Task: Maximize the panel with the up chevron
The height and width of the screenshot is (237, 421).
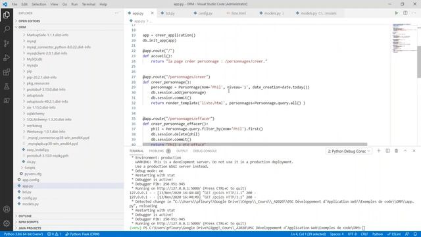Action: point(405,151)
